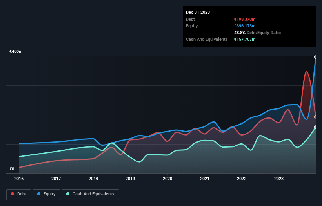Click the blue Equity legend dot
322x206 pixels.
(39, 194)
